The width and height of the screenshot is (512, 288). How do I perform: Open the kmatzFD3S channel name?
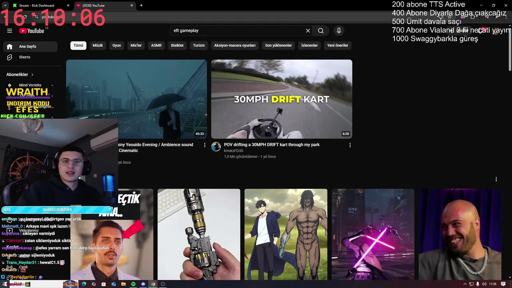[233, 151]
